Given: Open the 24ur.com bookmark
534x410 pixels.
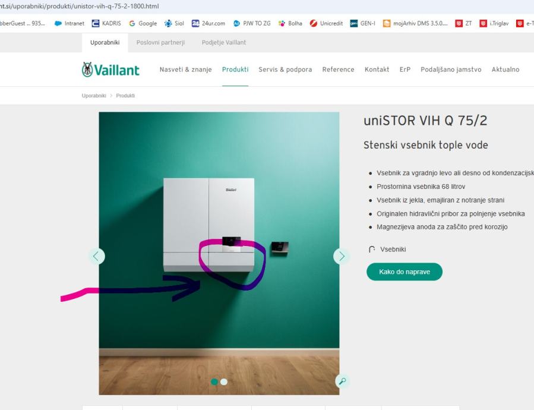Looking at the screenshot, I should pyautogui.click(x=208, y=23).
